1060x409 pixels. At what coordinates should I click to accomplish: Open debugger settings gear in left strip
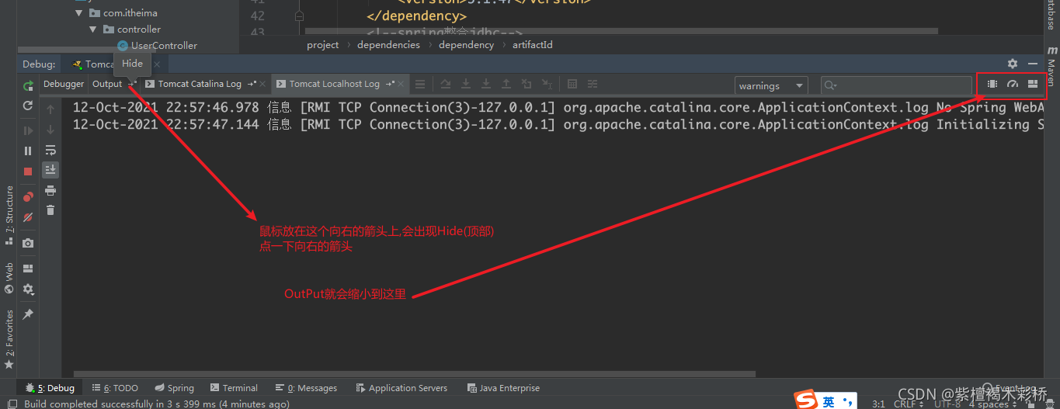28,289
